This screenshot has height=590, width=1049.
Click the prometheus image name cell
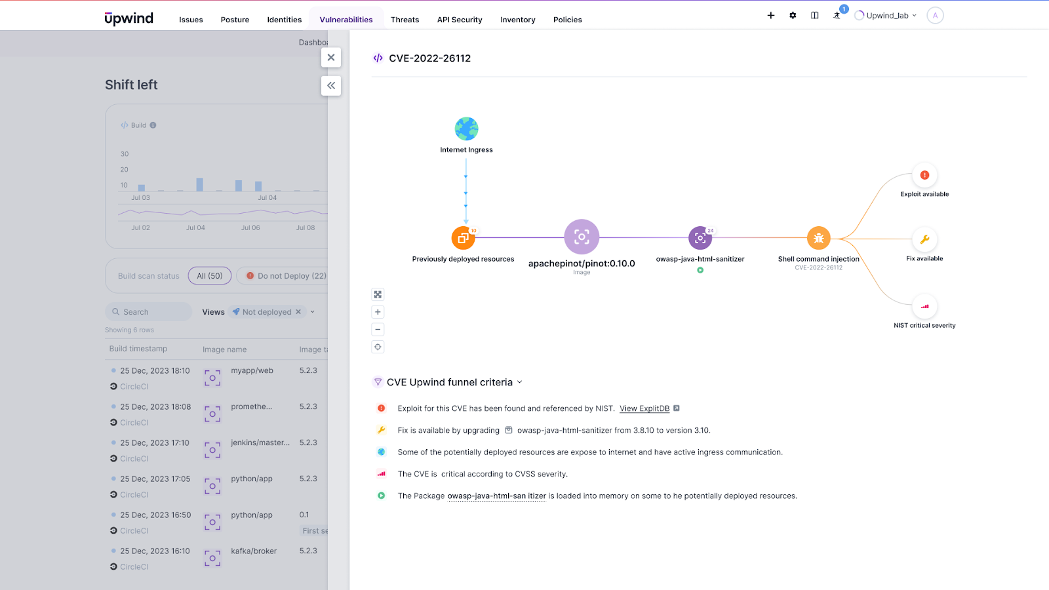pyautogui.click(x=252, y=407)
